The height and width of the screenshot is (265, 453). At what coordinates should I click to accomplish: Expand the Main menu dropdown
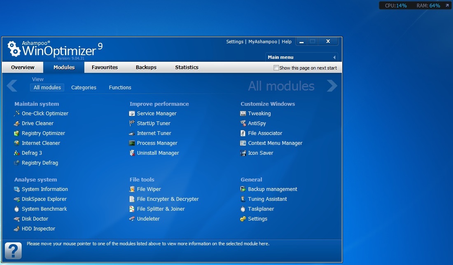click(x=301, y=57)
